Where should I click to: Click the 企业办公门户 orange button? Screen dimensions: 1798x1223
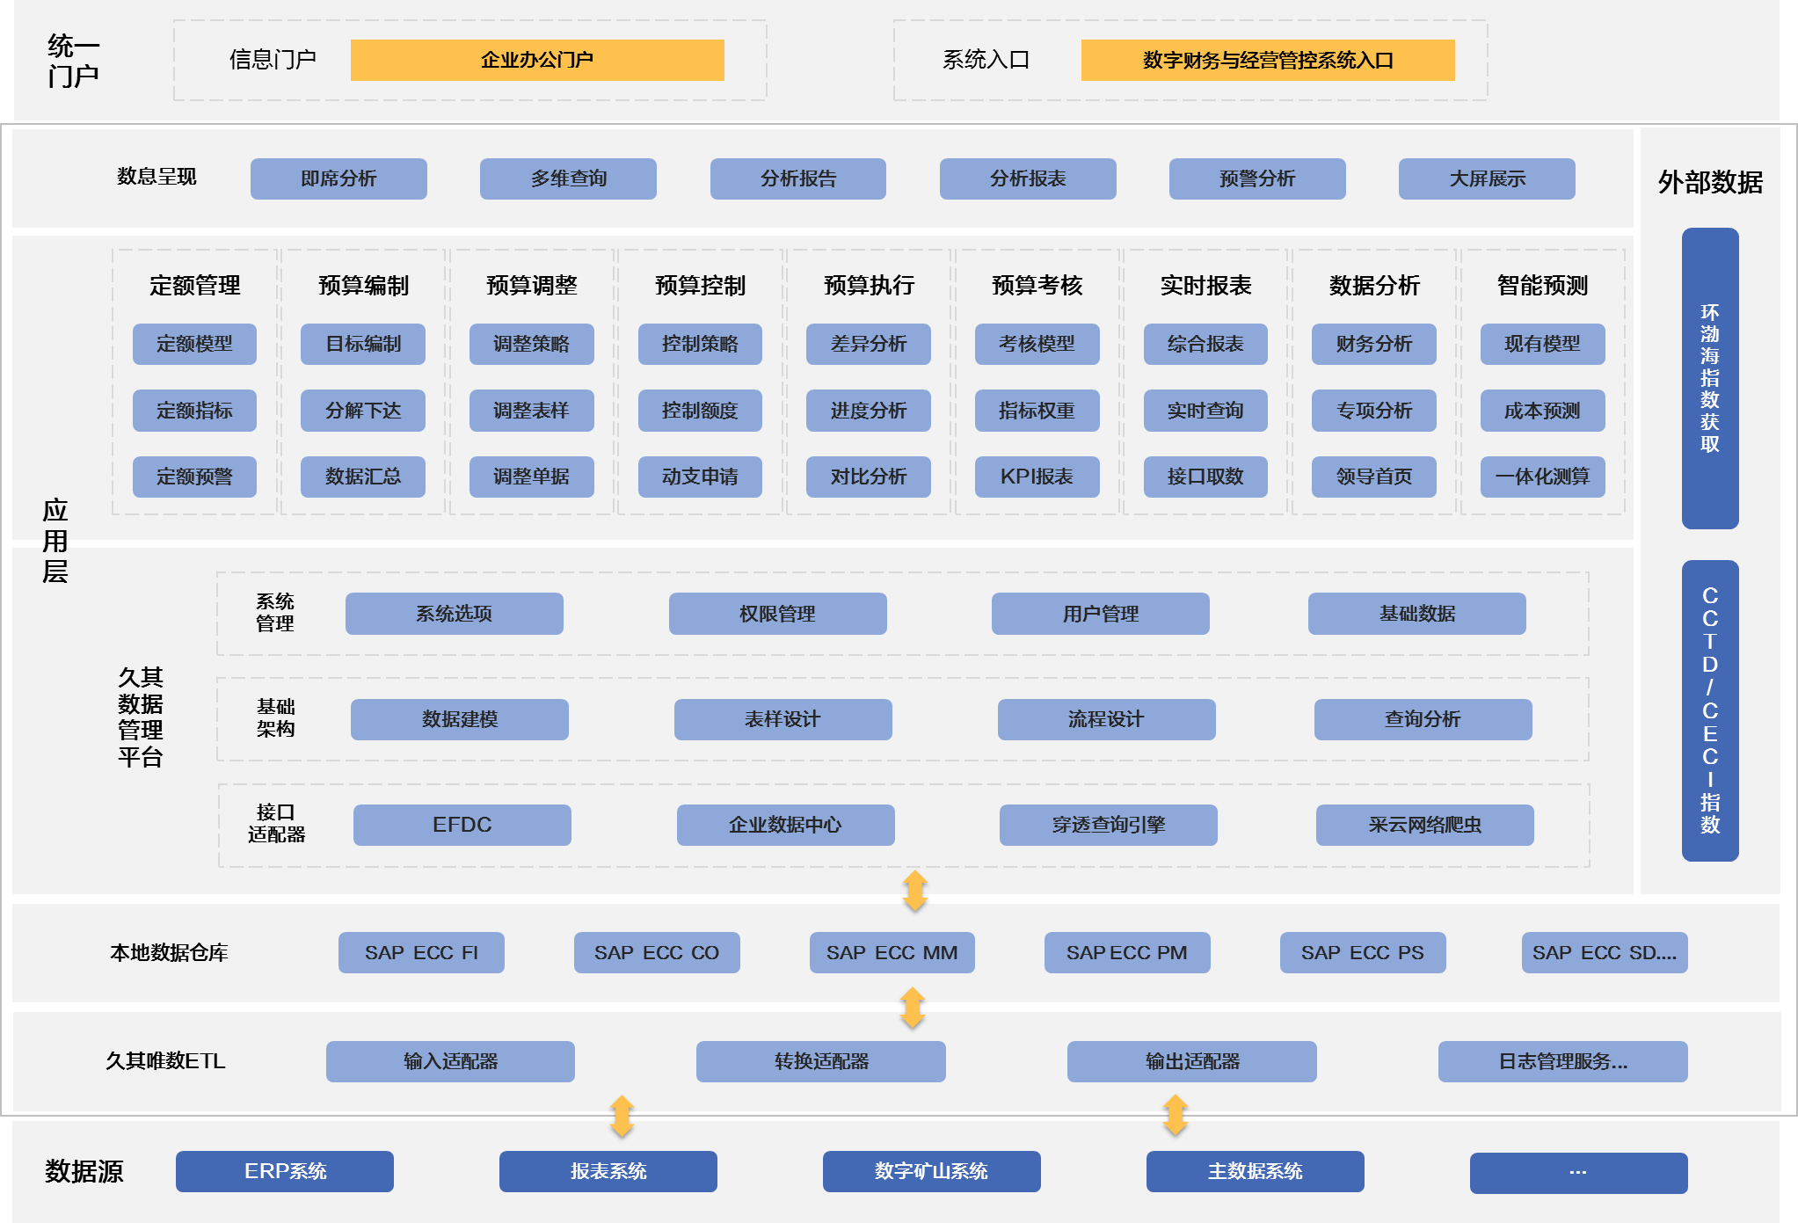[x=536, y=60]
